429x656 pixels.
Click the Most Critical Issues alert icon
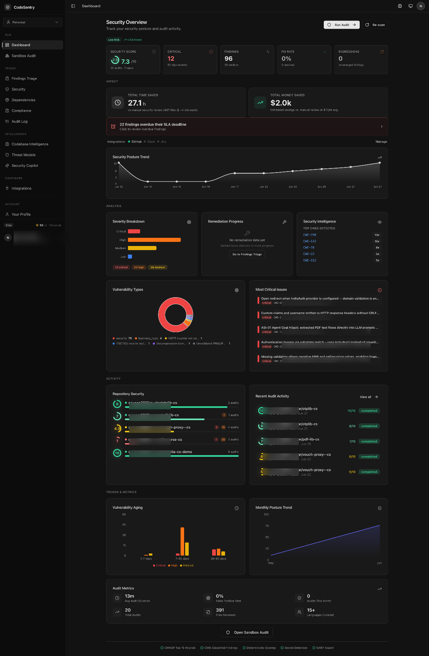pyautogui.click(x=380, y=290)
